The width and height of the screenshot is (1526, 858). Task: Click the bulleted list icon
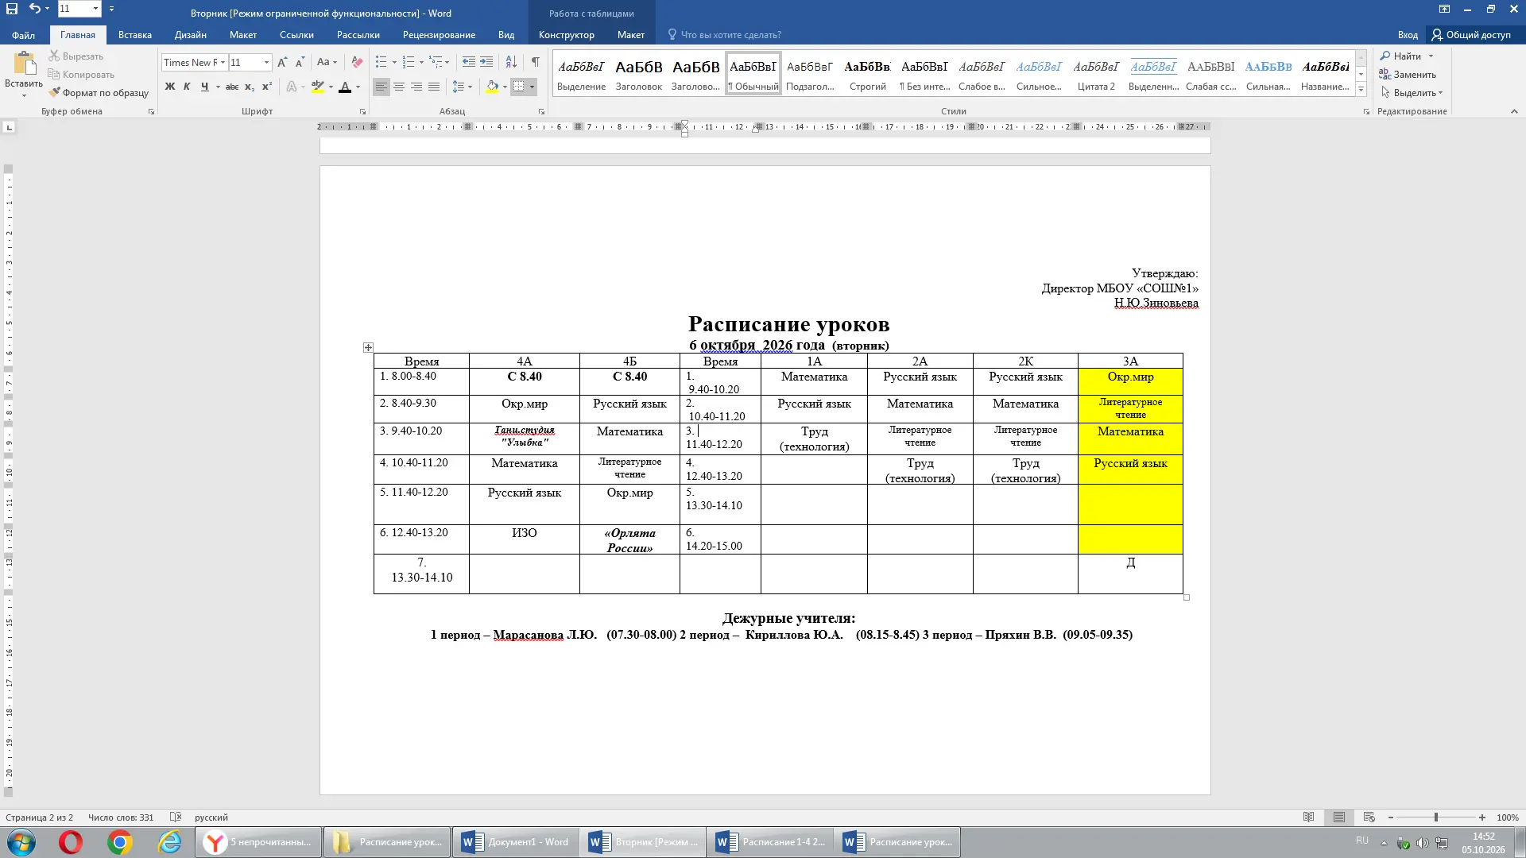point(381,62)
